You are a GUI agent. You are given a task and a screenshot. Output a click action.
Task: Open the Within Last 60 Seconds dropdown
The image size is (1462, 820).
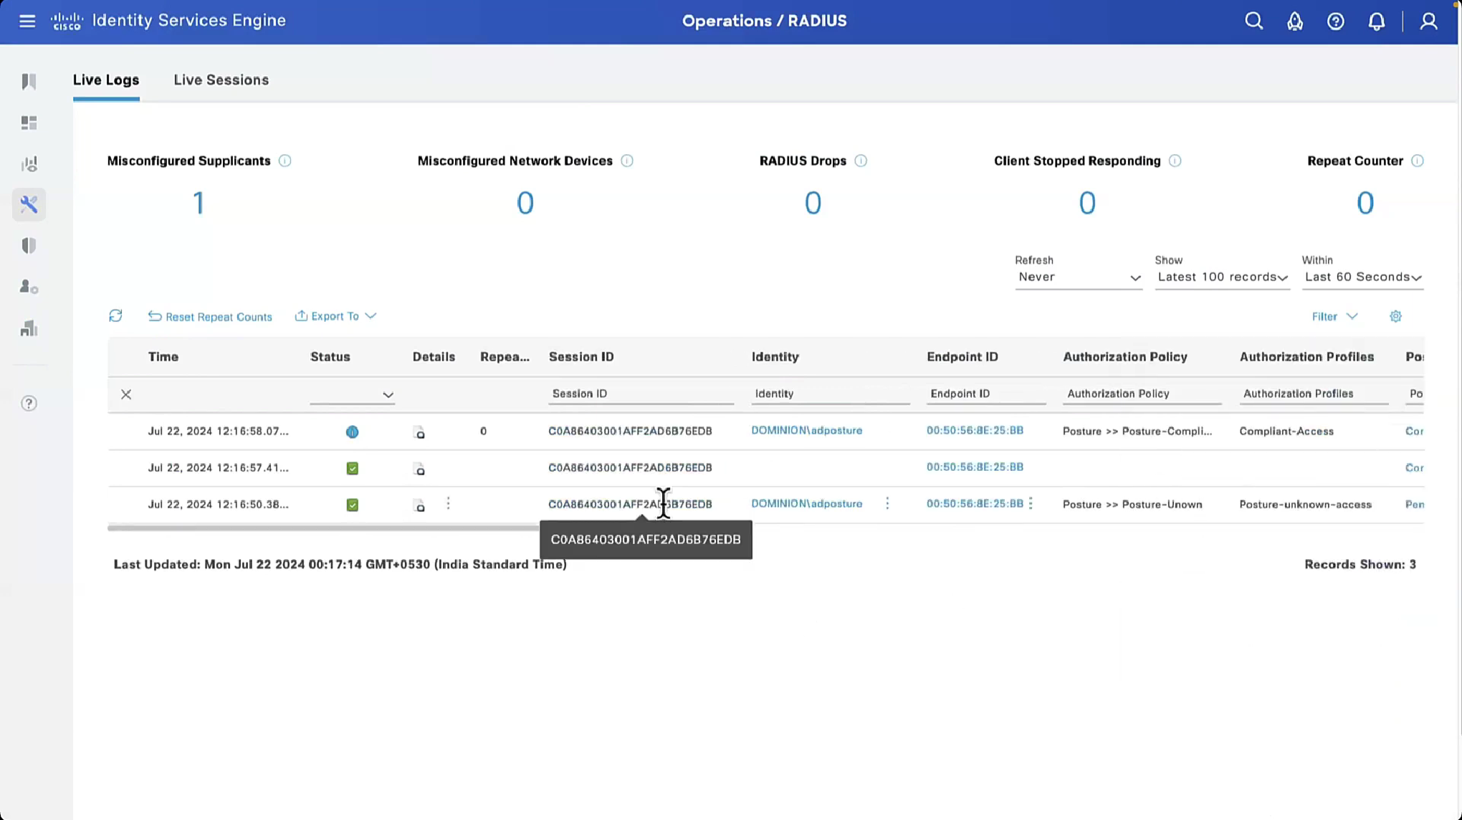point(1362,277)
